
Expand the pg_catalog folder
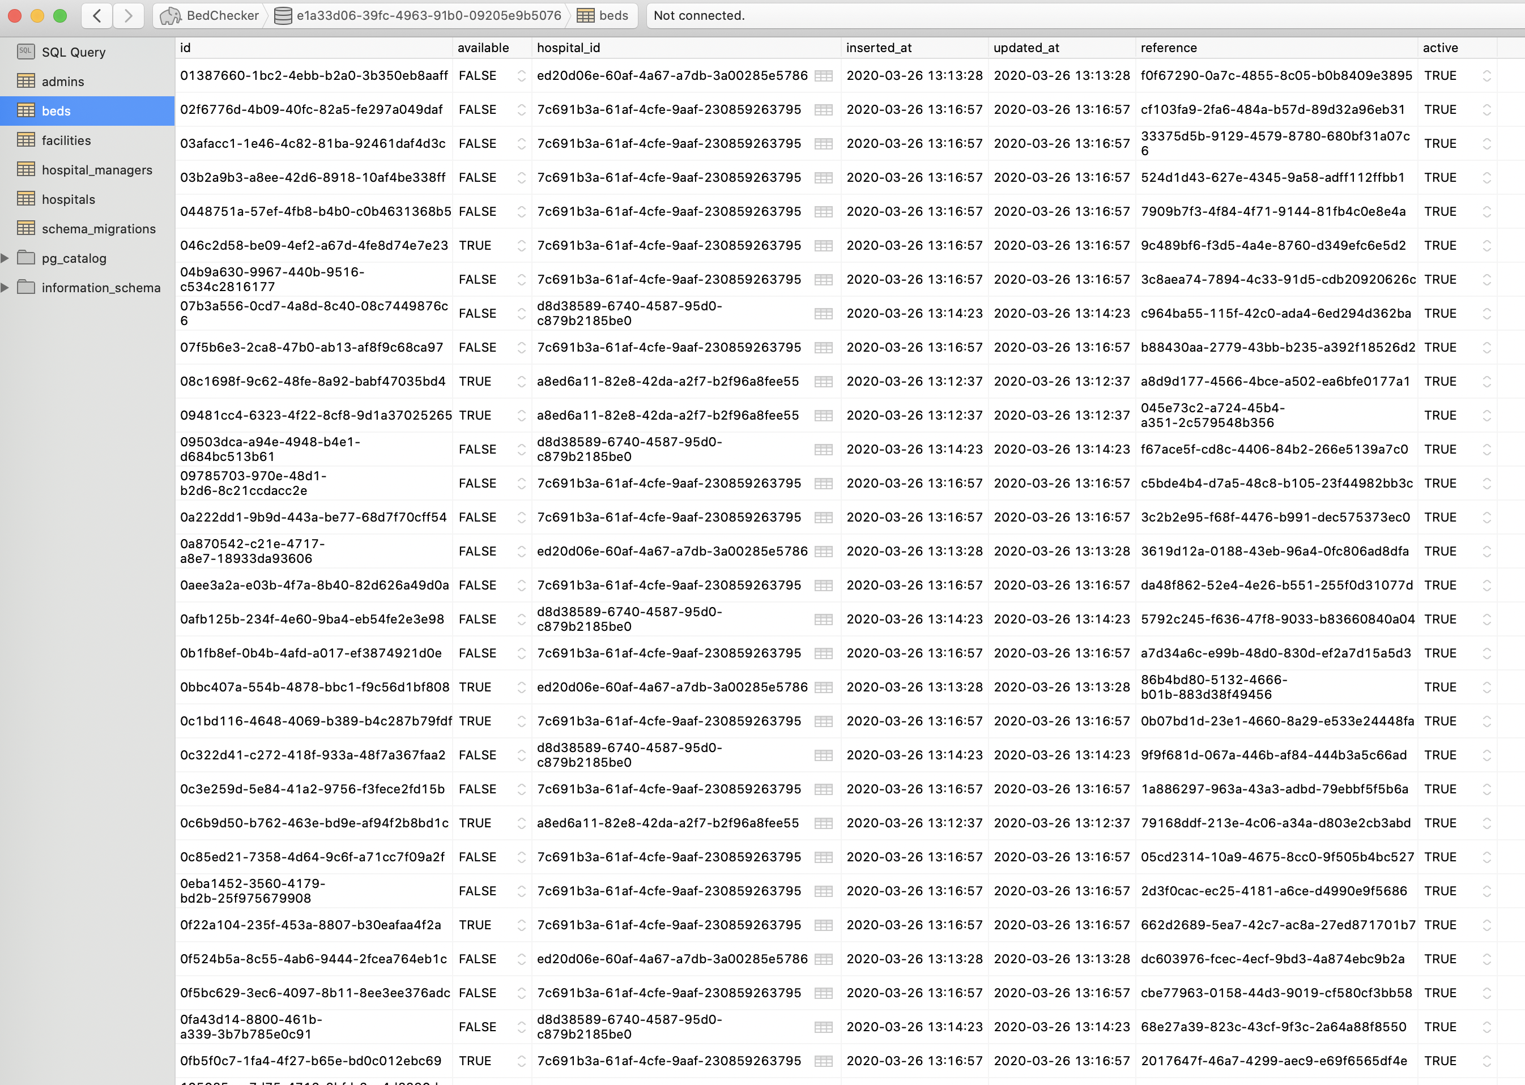(x=5, y=258)
